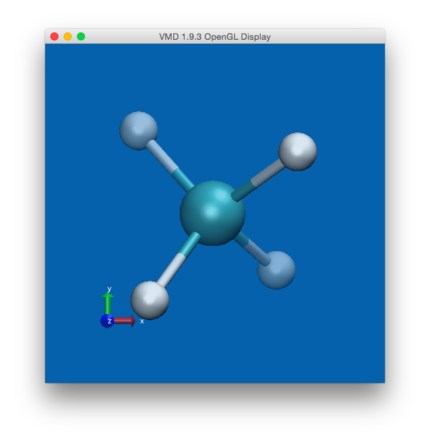
Task: Click the red x-axis arrow
Action: pyautogui.click(x=125, y=321)
